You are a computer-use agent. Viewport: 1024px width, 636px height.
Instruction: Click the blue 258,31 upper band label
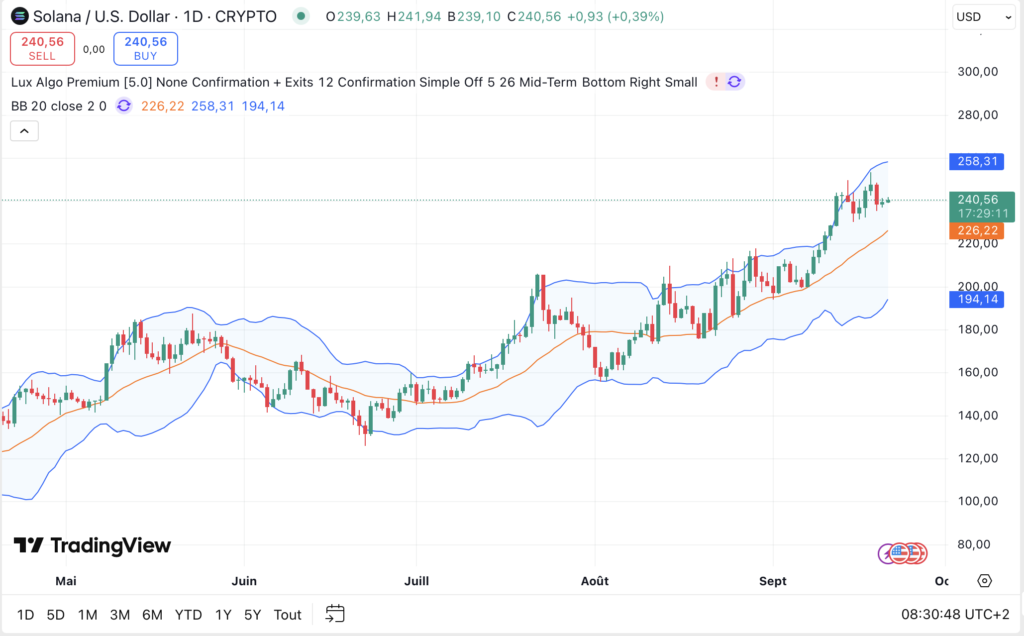click(x=976, y=162)
